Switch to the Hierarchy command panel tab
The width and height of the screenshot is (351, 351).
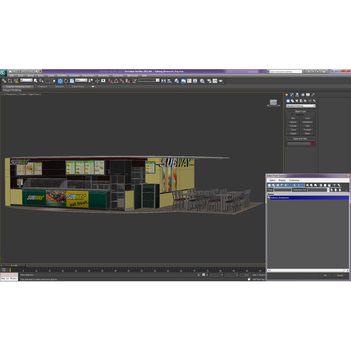tap(297, 95)
